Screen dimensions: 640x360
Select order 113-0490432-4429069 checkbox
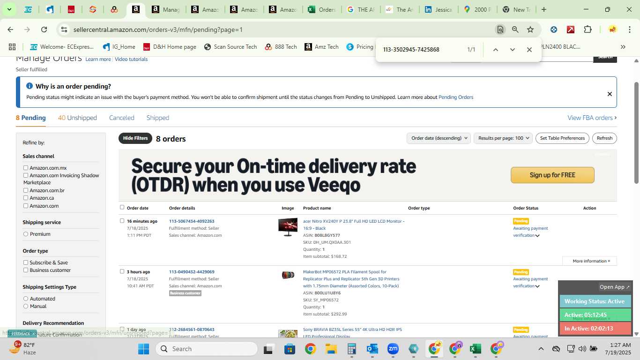click(x=122, y=271)
